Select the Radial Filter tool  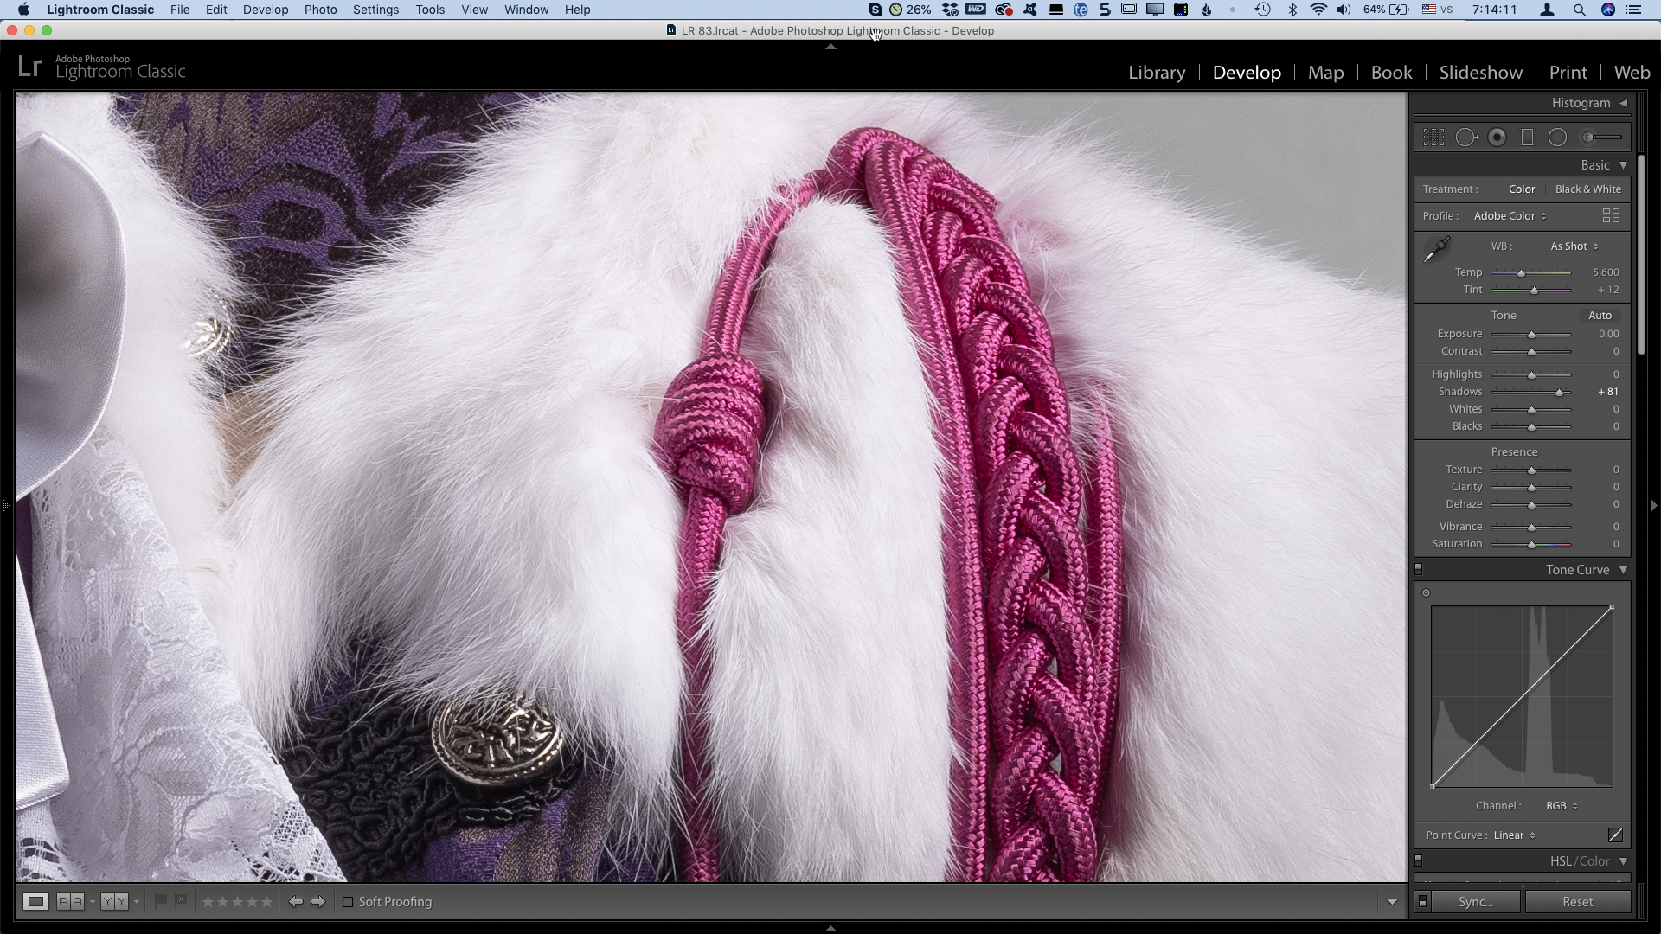(x=1557, y=137)
